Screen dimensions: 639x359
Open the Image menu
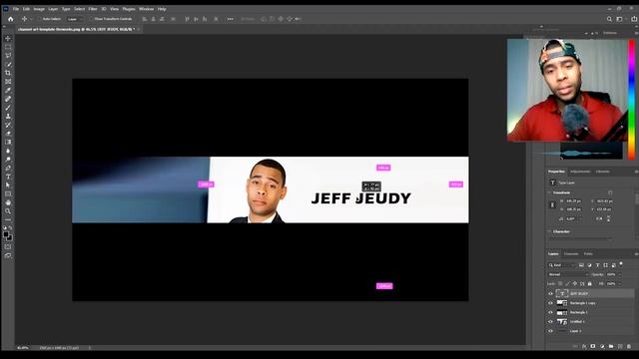click(x=39, y=9)
